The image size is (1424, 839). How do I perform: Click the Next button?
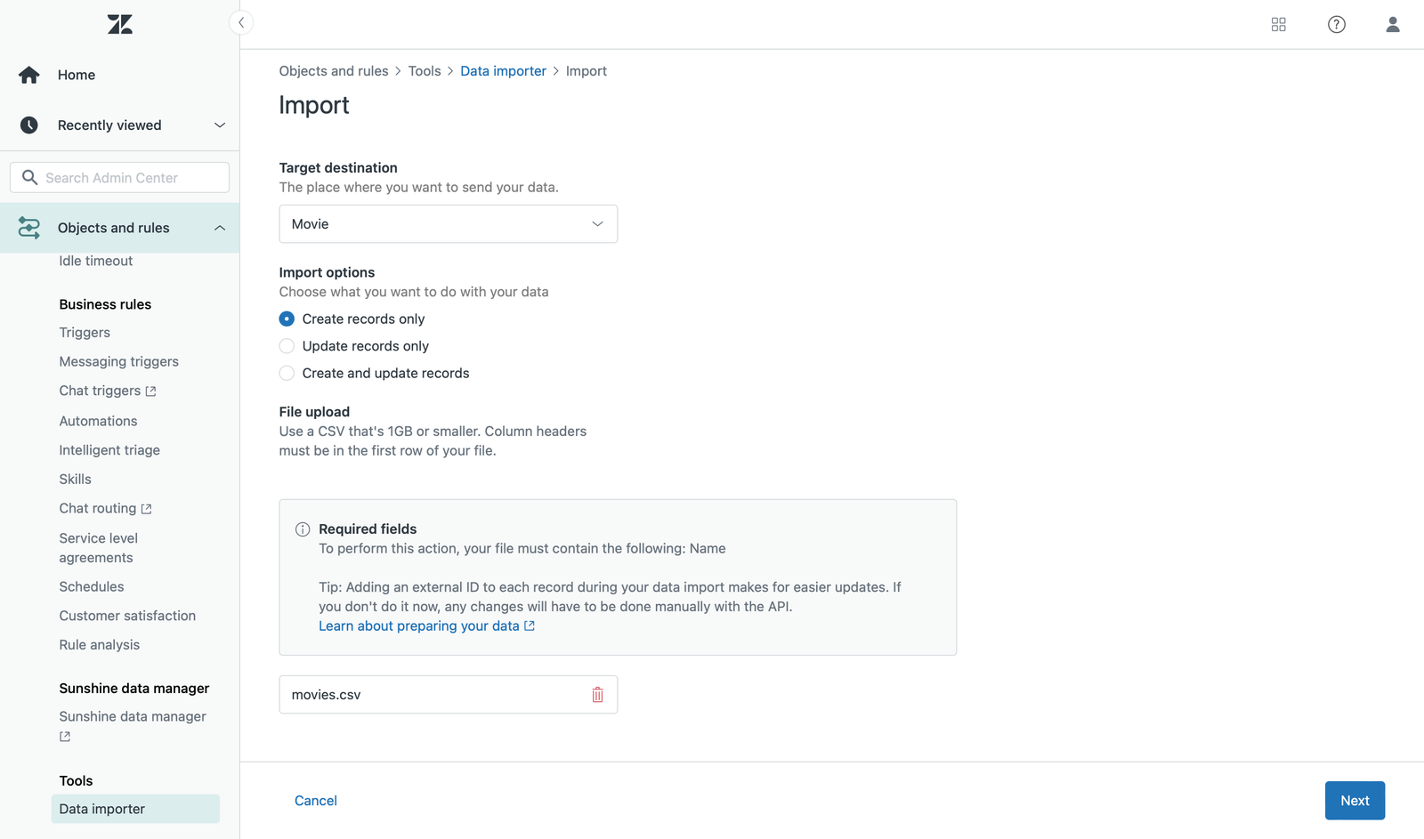tap(1354, 800)
